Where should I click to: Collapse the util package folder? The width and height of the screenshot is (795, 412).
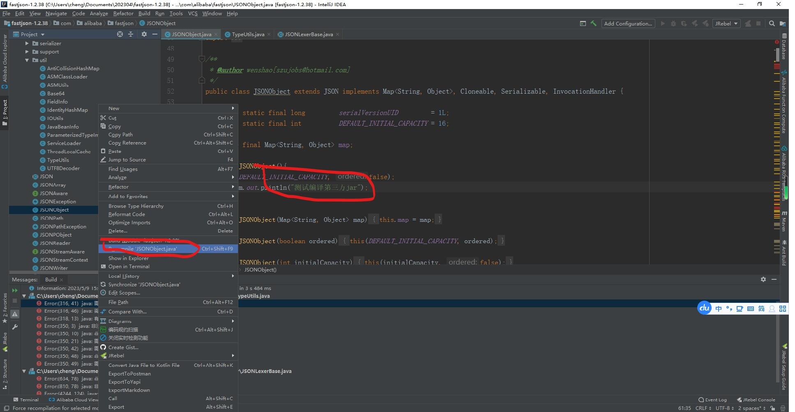click(27, 60)
